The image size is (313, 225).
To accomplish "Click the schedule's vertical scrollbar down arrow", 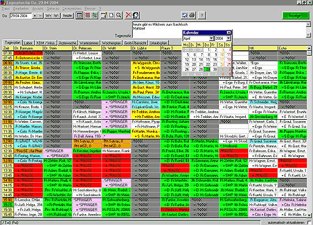I will point(309,215).
